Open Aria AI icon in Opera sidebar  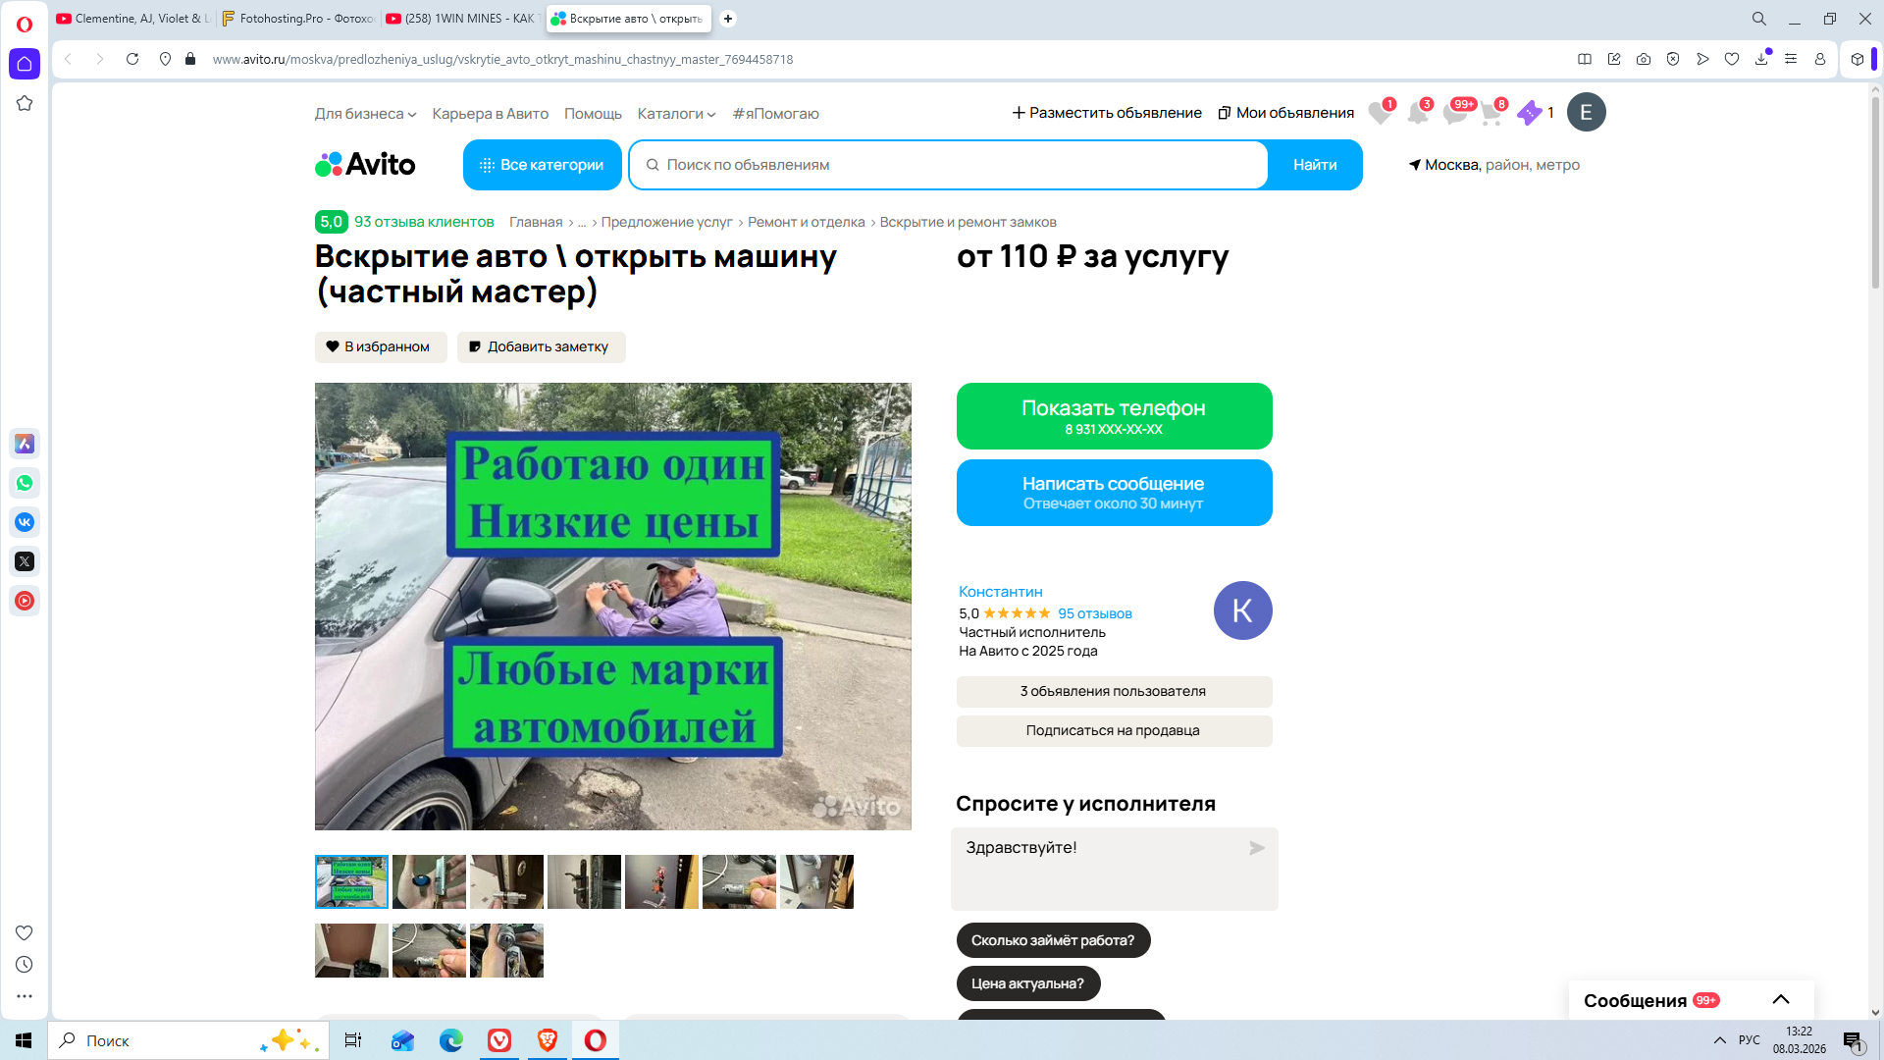[25, 444]
